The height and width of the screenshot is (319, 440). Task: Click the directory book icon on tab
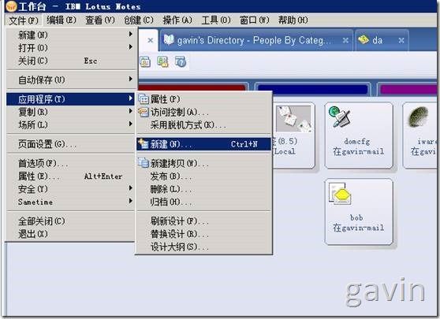(x=169, y=40)
